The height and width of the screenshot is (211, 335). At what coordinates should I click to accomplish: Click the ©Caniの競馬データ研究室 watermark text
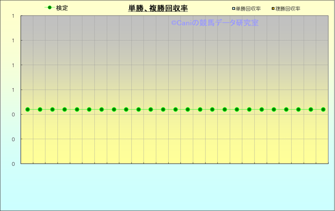215,23
